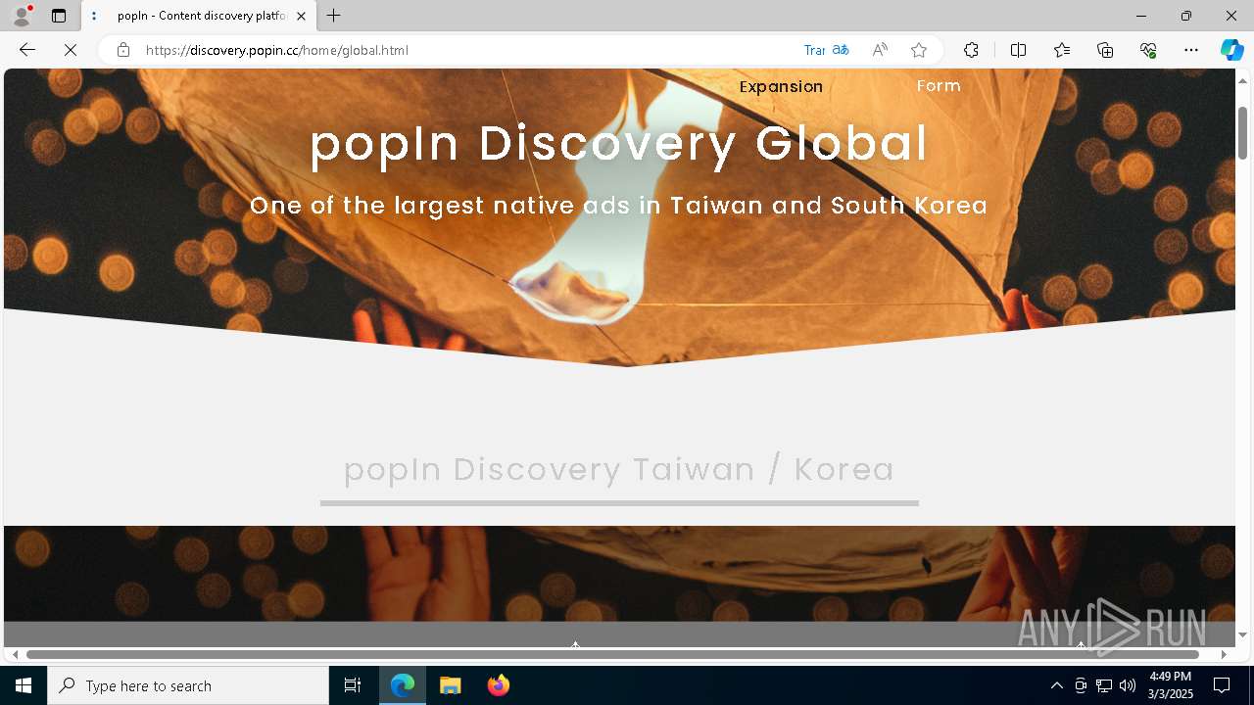Screen dimensions: 1254x705
Task: Open network status tray icon
Action: pyautogui.click(x=1104, y=685)
